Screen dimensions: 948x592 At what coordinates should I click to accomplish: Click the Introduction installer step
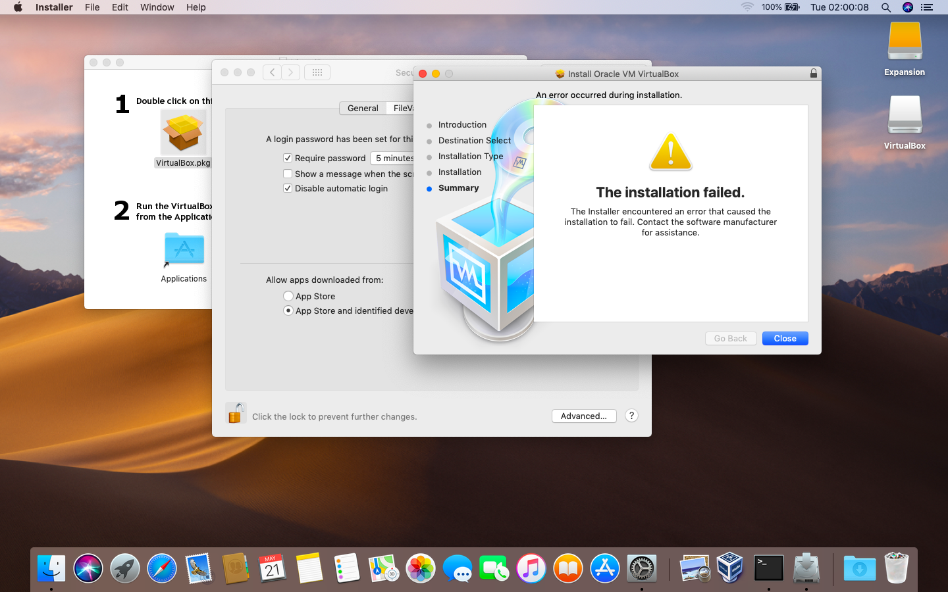pyautogui.click(x=462, y=124)
